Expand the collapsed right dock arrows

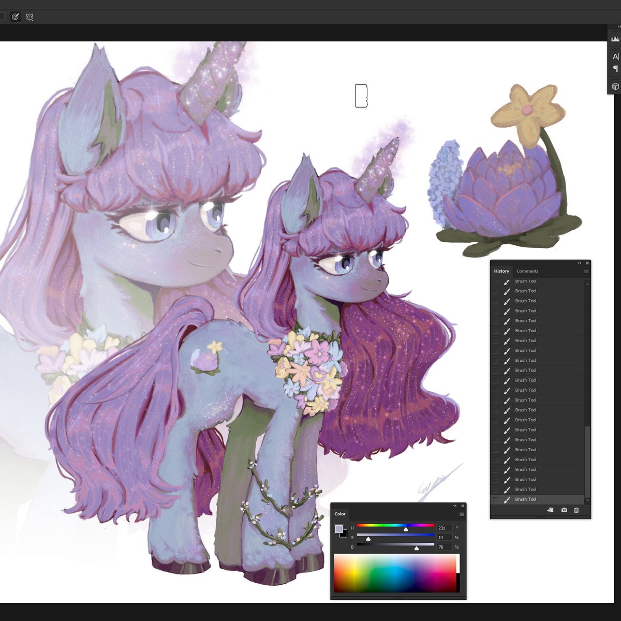pyautogui.click(x=619, y=26)
